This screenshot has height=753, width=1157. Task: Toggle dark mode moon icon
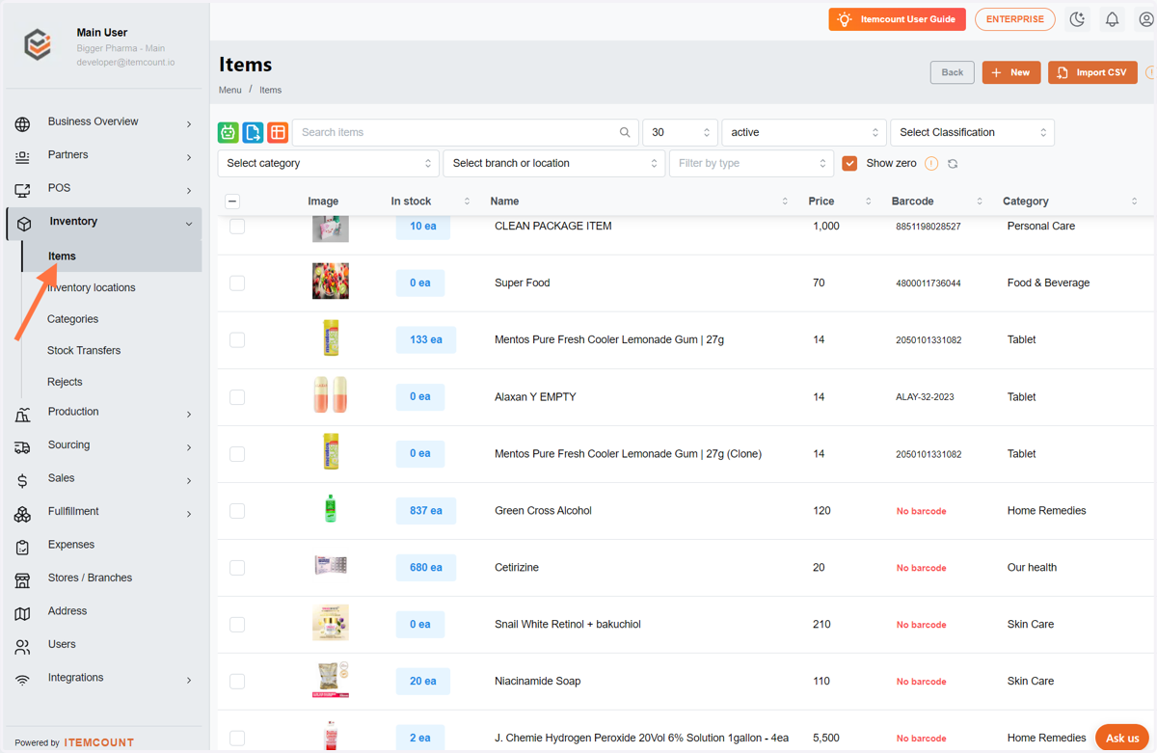[1077, 19]
